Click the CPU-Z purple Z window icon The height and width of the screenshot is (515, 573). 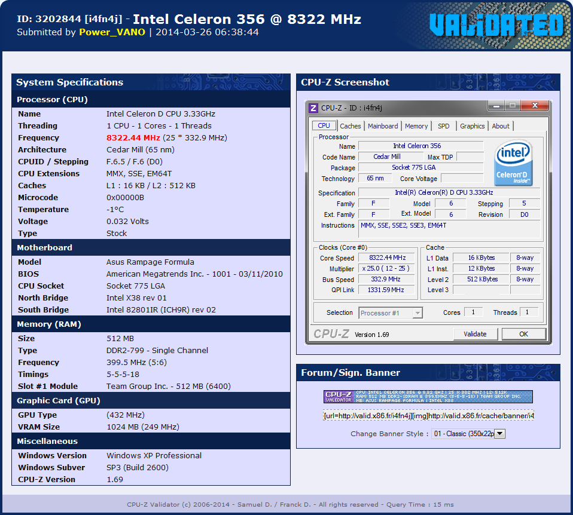click(313, 108)
